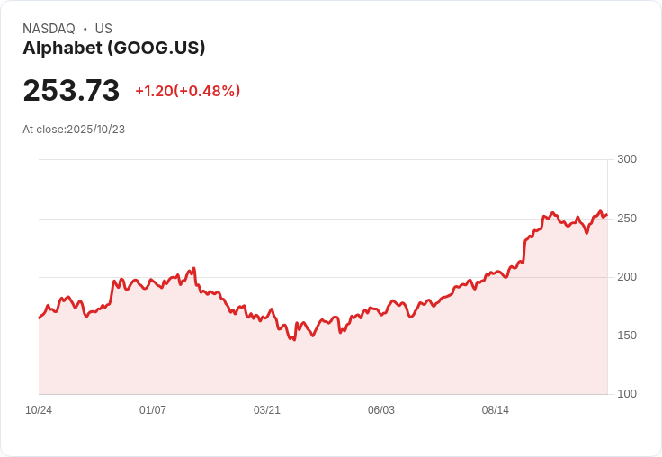Click the At close date text
This screenshot has height=457, width=662.
coord(74,130)
